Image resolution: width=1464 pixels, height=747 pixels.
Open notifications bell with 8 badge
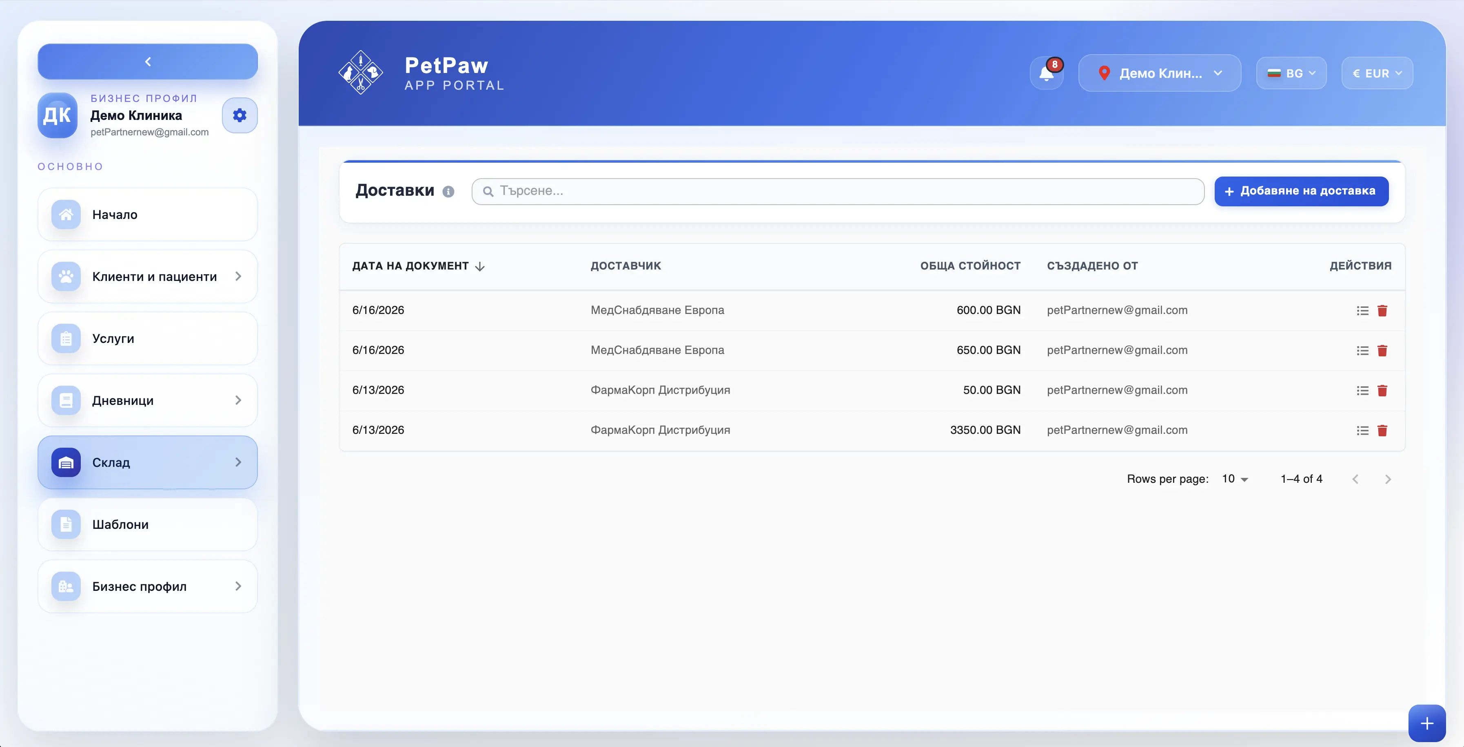click(1047, 73)
